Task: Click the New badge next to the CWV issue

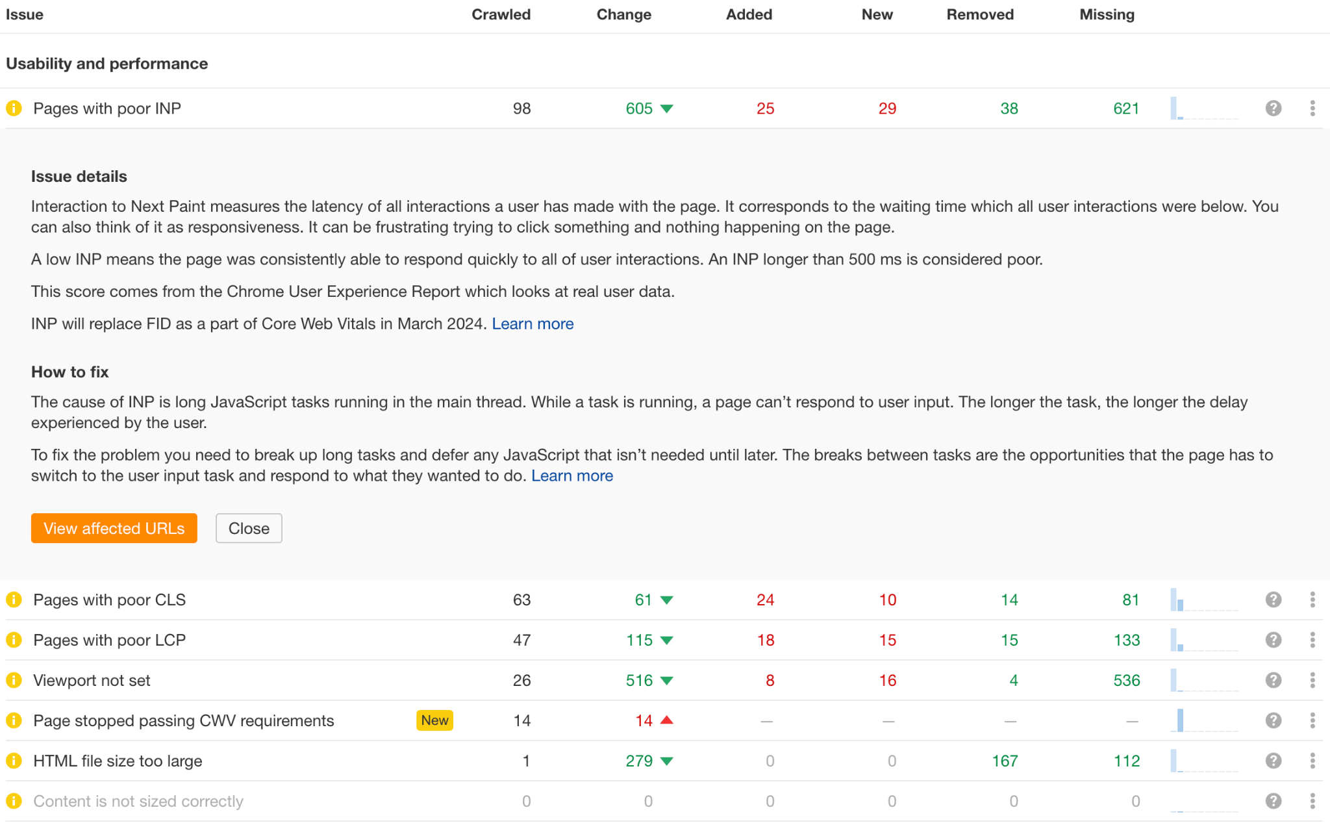Action: pyautogui.click(x=434, y=720)
